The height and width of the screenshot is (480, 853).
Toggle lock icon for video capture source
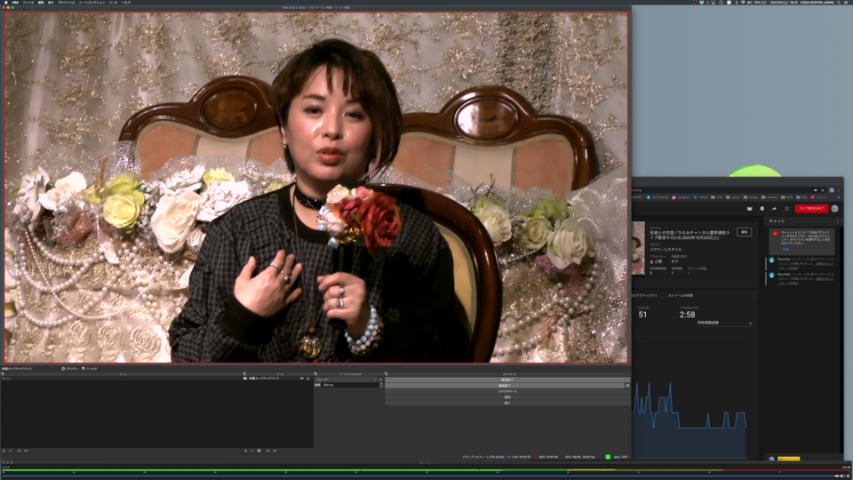(x=307, y=378)
